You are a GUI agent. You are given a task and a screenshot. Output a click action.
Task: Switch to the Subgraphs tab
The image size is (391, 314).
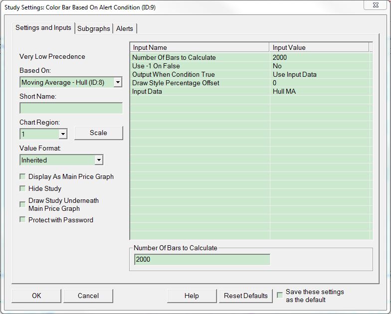point(93,28)
